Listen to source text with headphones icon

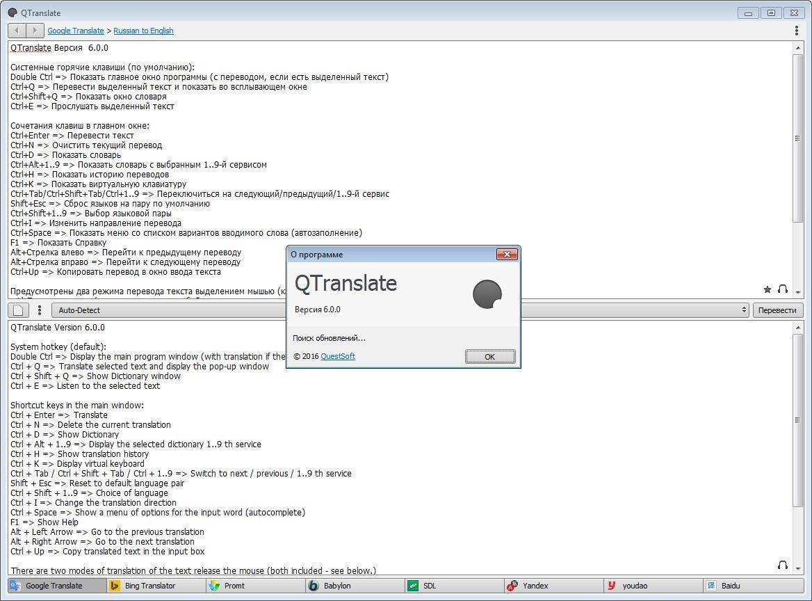pos(783,289)
